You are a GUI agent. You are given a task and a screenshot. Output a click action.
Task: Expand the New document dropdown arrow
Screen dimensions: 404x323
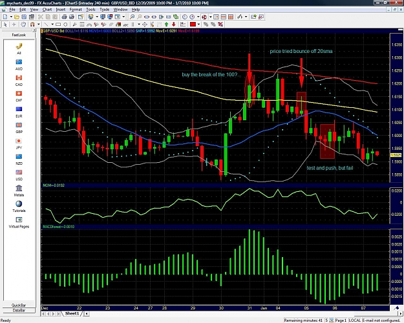click(11, 17)
